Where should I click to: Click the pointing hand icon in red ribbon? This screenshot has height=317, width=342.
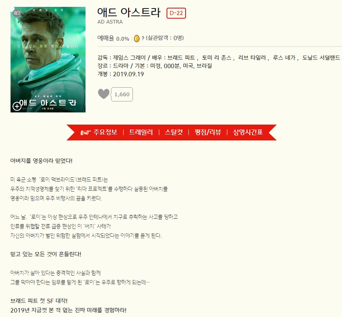click(86, 132)
